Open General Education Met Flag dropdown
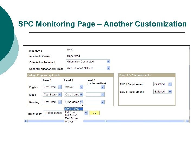The image size is (195, 146). click(88, 68)
